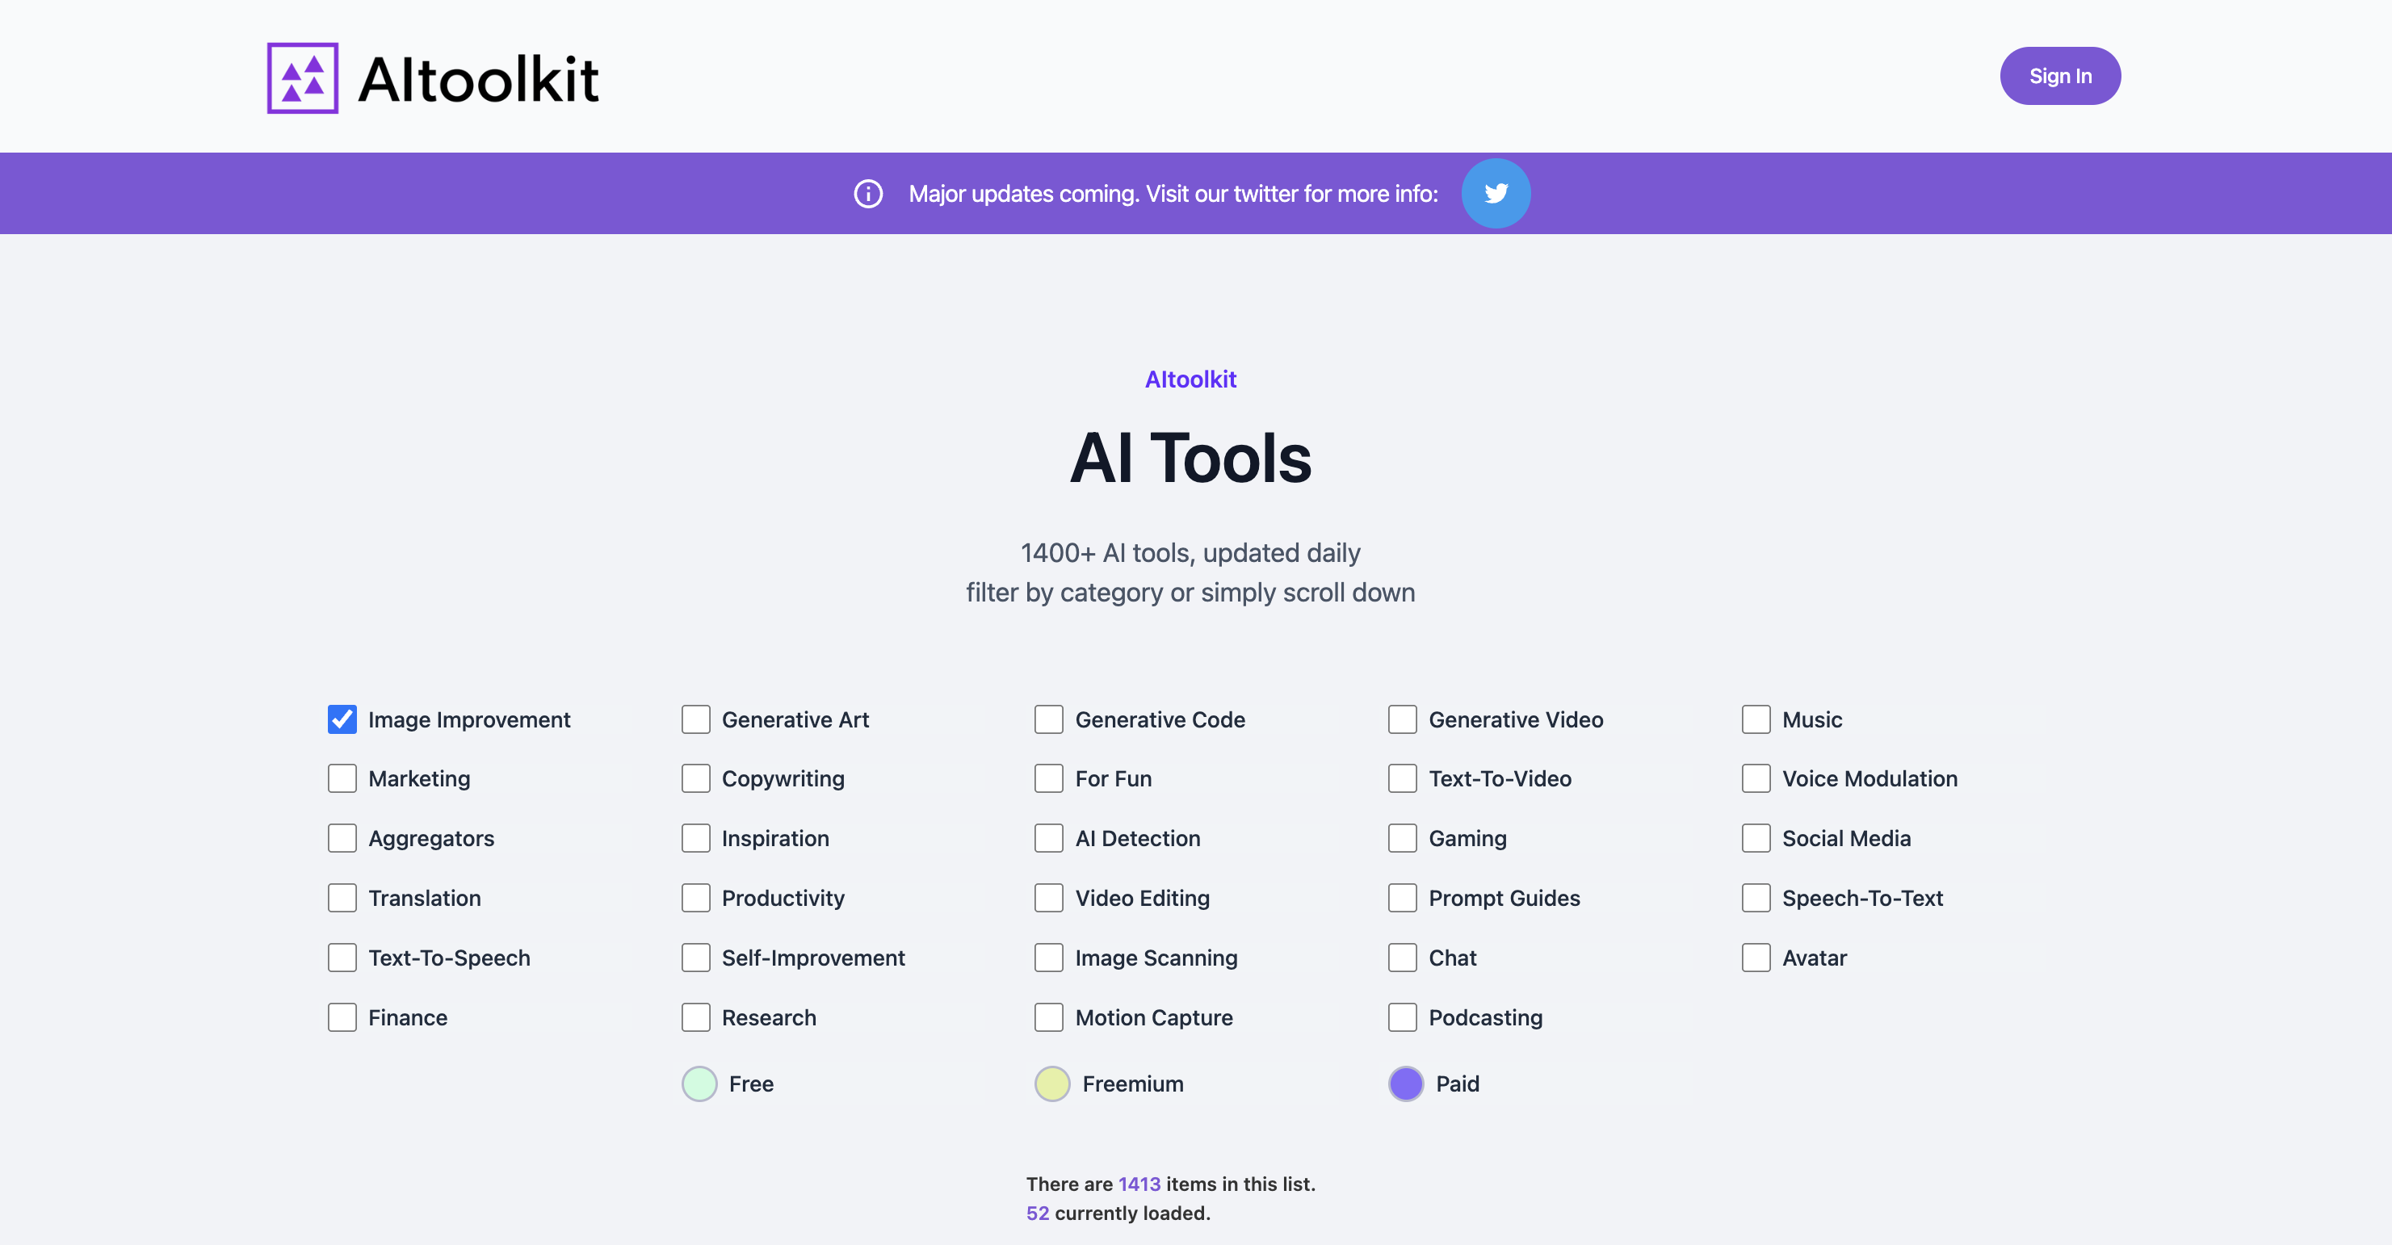Click the Sign In button
2392x1245 pixels.
coord(2059,75)
